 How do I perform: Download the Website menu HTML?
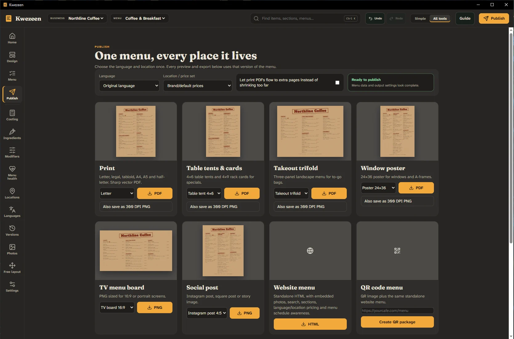point(310,324)
